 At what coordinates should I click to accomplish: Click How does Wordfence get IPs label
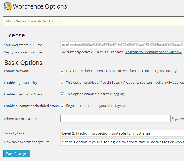coord(26,142)
